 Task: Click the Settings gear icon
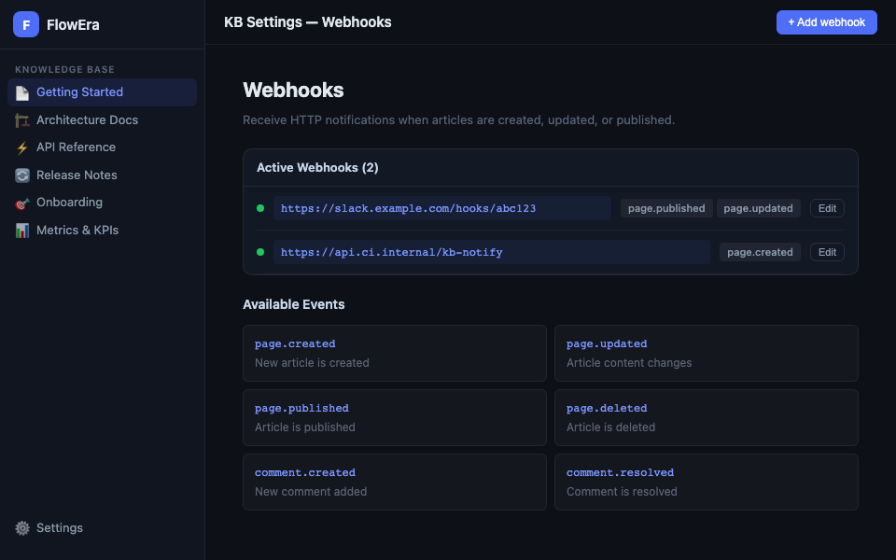[x=22, y=528]
